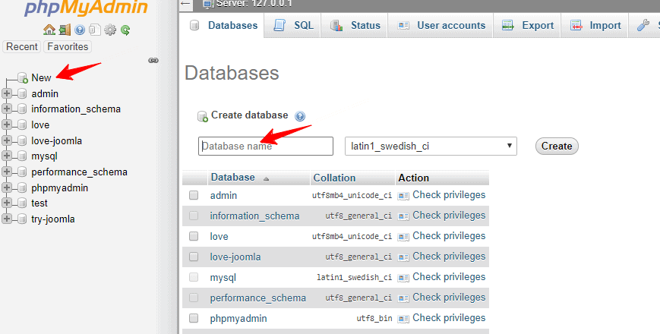Open phpMyAdmin documentation help icon
660x334 pixels.
tap(80, 30)
